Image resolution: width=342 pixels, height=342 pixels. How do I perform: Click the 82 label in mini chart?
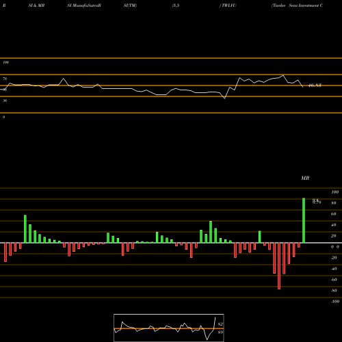click(x=220, y=324)
